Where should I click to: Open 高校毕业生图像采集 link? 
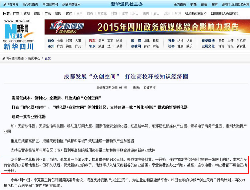236,4
